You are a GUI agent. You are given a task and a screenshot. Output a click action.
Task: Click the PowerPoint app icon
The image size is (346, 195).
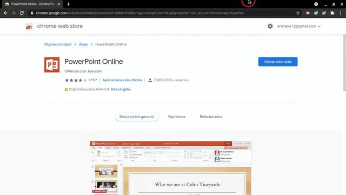click(x=52, y=65)
